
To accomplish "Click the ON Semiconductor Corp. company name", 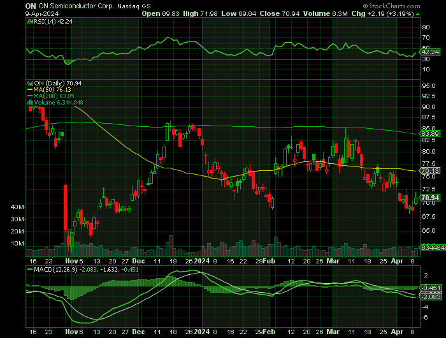I will pyautogui.click(x=77, y=6).
